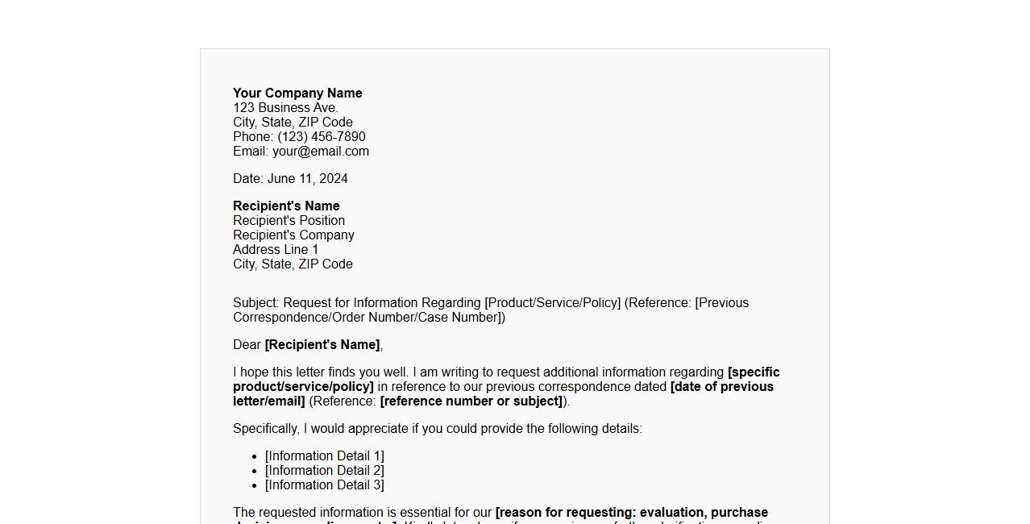Click the "[reference number or subject]" placeholder
The image size is (1030, 524).
[x=471, y=401]
